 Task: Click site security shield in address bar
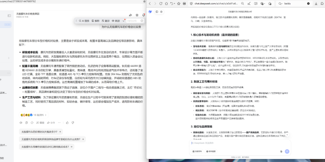pyautogui.click(x=191, y=3)
